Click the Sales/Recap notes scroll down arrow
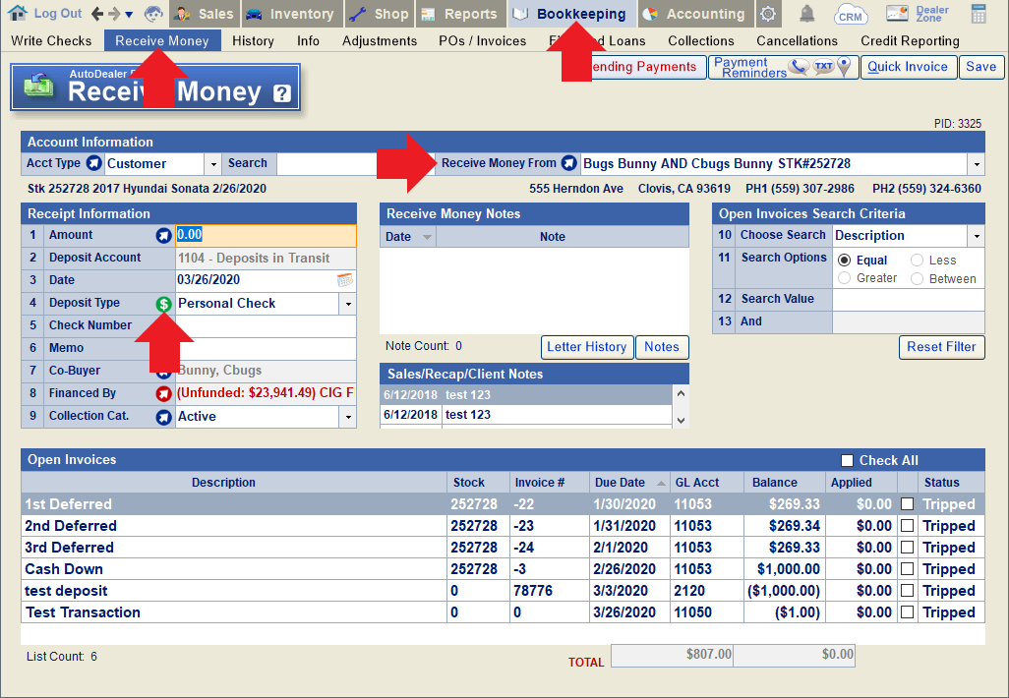1009x698 pixels. [681, 421]
